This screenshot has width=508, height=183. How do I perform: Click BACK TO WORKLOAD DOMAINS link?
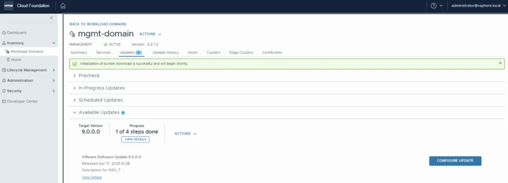(98, 24)
